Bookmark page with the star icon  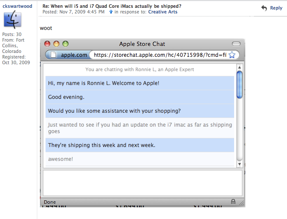[232, 55]
